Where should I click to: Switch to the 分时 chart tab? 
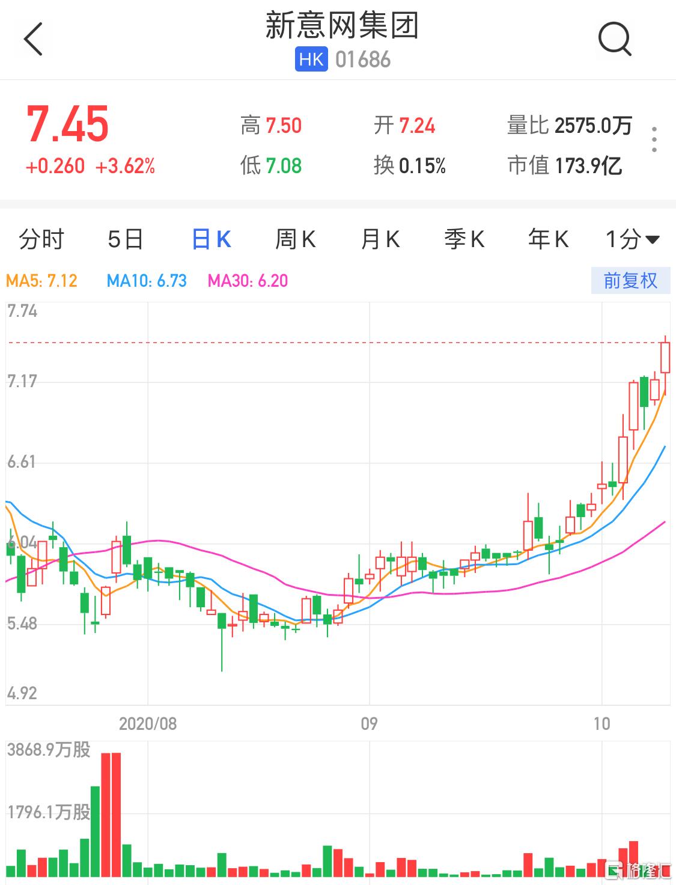click(x=41, y=239)
